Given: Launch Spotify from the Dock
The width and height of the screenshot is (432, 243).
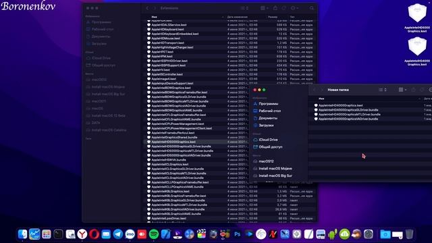Looking at the screenshot, I should (154, 234).
